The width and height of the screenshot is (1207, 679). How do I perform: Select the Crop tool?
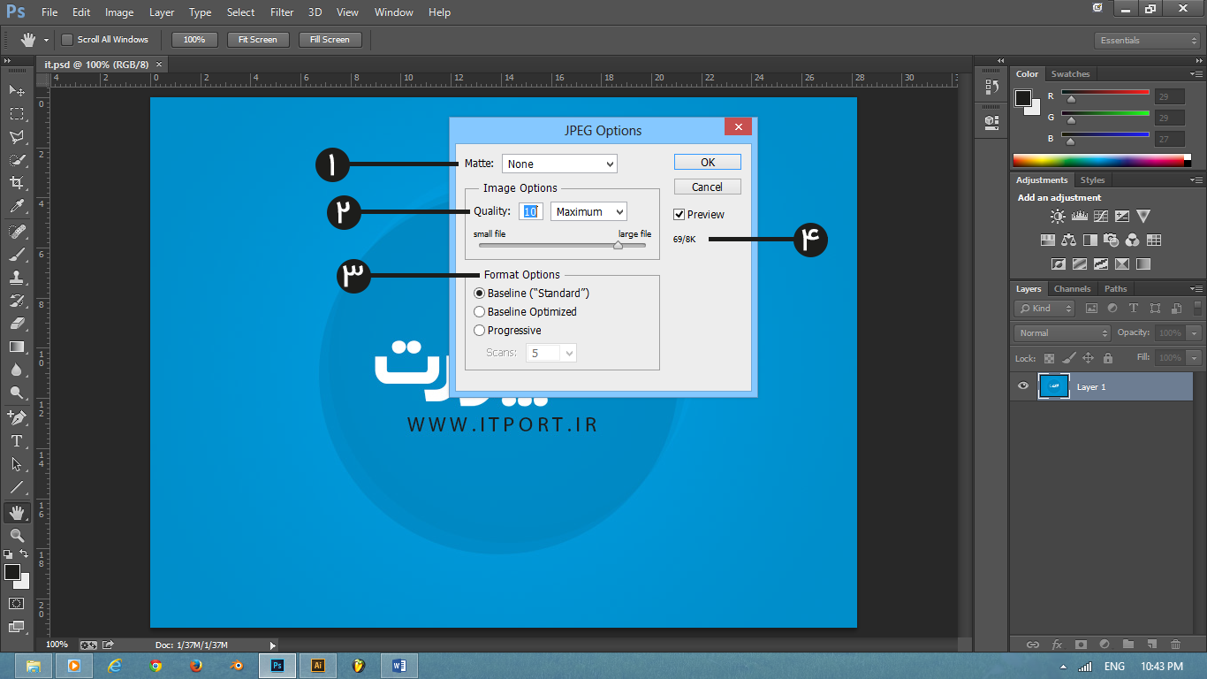point(17,183)
